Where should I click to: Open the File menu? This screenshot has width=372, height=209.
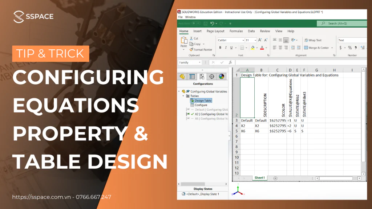coord(180,17)
